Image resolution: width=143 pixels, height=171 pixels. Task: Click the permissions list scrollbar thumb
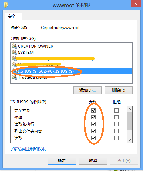(x=130, y=121)
